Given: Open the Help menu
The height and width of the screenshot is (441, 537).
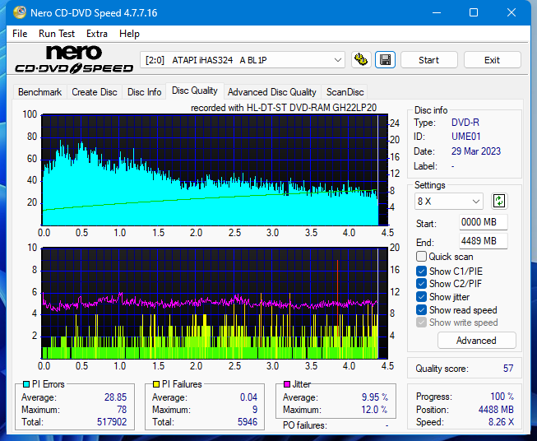Looking at the screenshot, I should pyautogui.click(x=129, y=34).
